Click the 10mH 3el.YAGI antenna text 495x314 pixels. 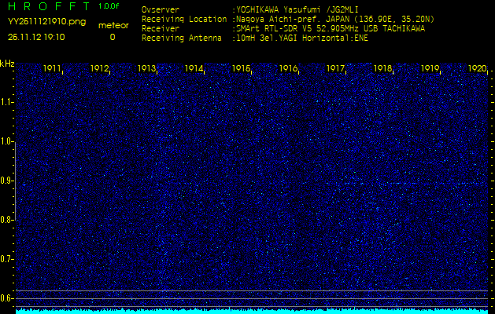[x=301, y=38]
